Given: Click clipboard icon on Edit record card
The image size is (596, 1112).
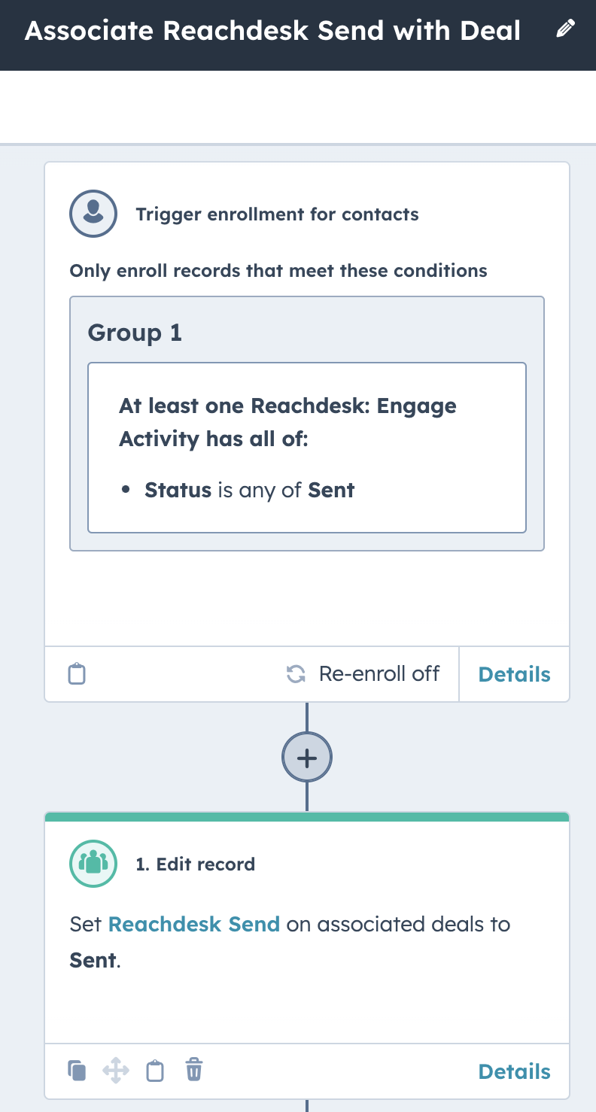Looking at the screenshot, I should tap(155, 1070).
